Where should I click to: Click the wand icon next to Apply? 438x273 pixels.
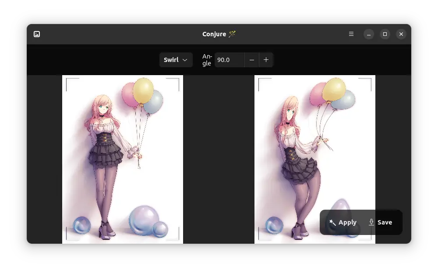(x=333, y=222)
